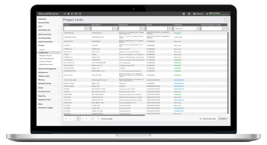Click the Project filter input
This screenshot has height=145, width=267.
(x=157, y=28)
